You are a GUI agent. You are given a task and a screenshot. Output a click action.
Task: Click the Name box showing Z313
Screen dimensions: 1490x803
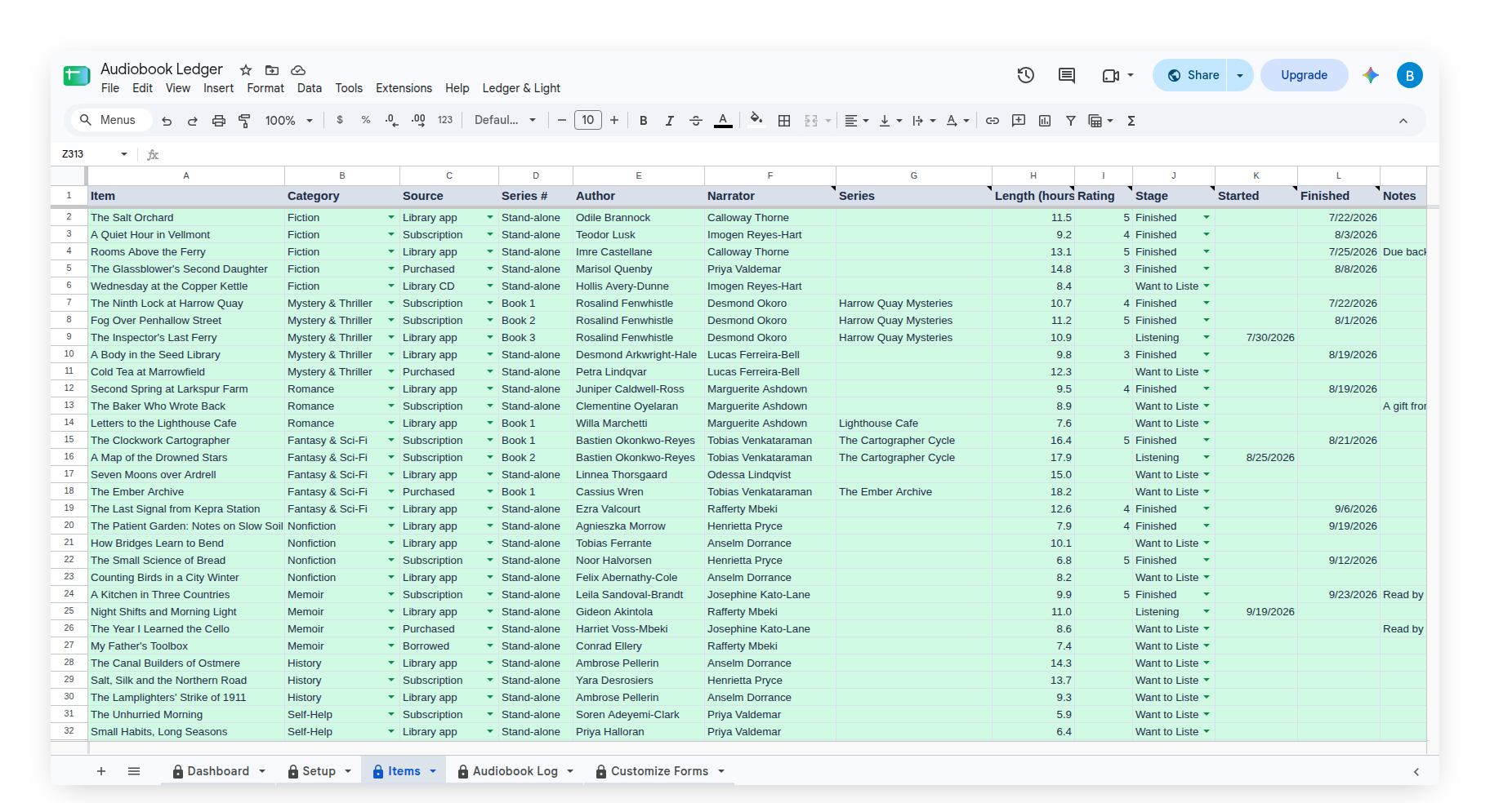[x=94, y=154]
